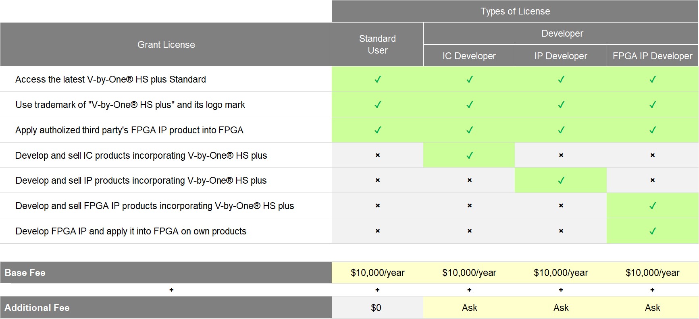Click plus sign under IP Developer base fee
Image resolution: width=699 pixels, height=319 pixels.
561,290
